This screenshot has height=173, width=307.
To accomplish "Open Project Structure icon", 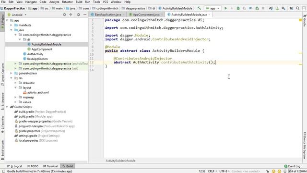I will click(291, 8).
